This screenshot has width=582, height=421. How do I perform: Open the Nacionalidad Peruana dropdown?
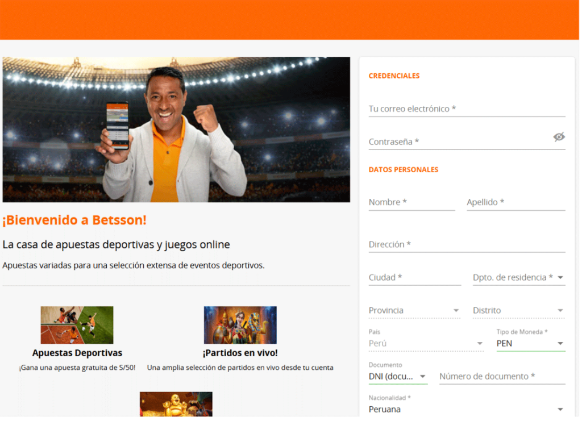point(466,409)
